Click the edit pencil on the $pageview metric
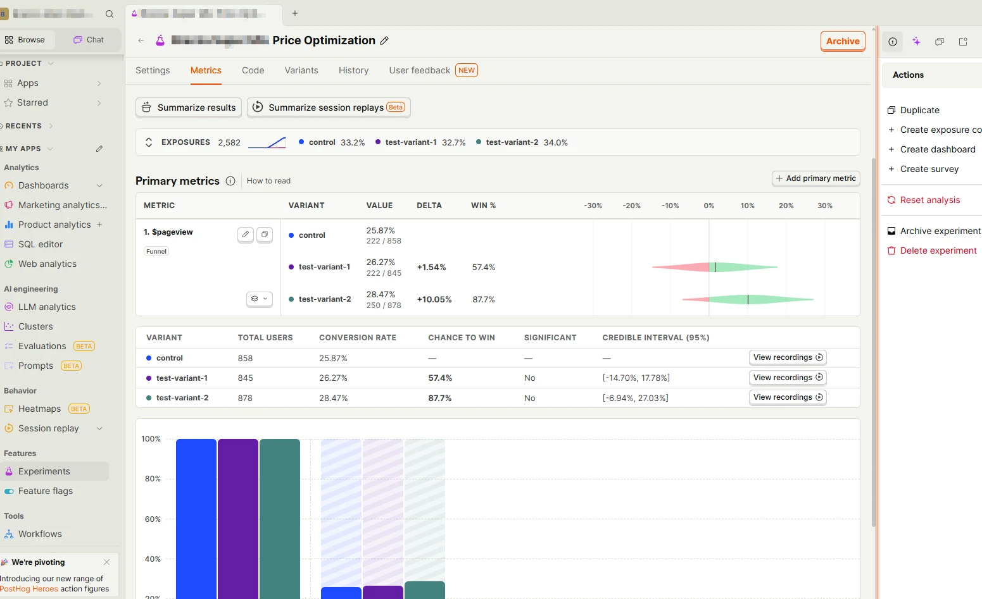The image size is (982, 599). coord(245,235)
